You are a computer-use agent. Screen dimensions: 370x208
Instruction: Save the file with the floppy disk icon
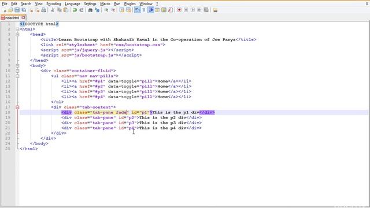click(17, 10)
